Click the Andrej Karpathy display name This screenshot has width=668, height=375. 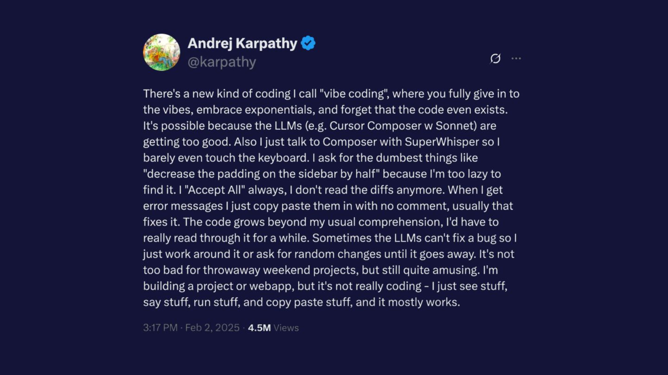pos(242,44)
